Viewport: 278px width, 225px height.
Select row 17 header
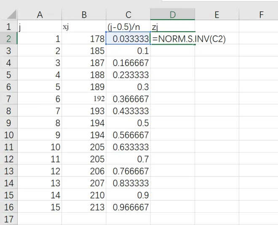coord(9,219)
